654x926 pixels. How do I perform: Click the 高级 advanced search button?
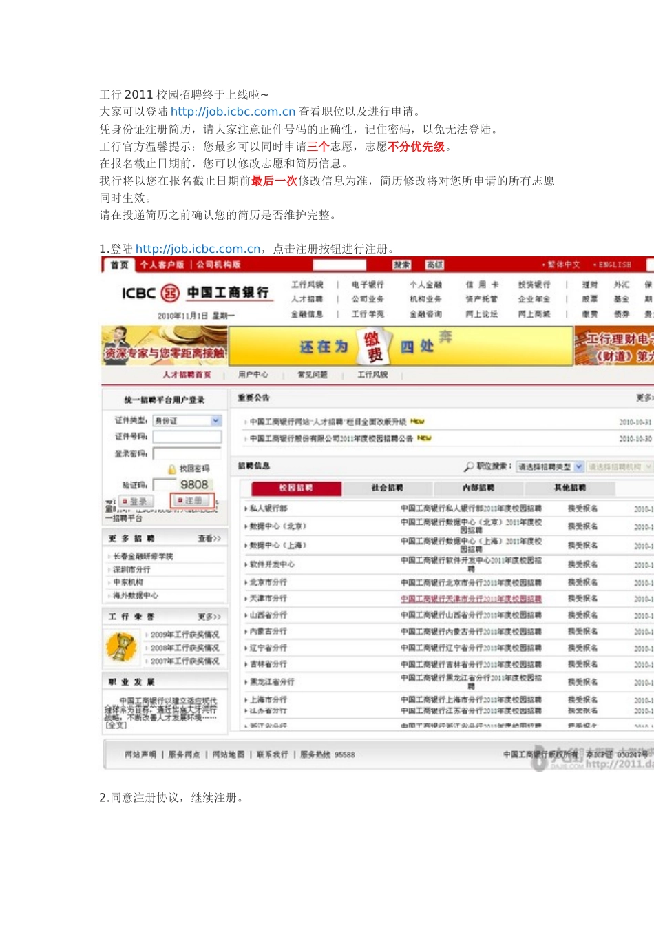point(434,265)
